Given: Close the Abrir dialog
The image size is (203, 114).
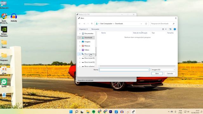Looking at the screenshot, I should [x=176, y=18].
